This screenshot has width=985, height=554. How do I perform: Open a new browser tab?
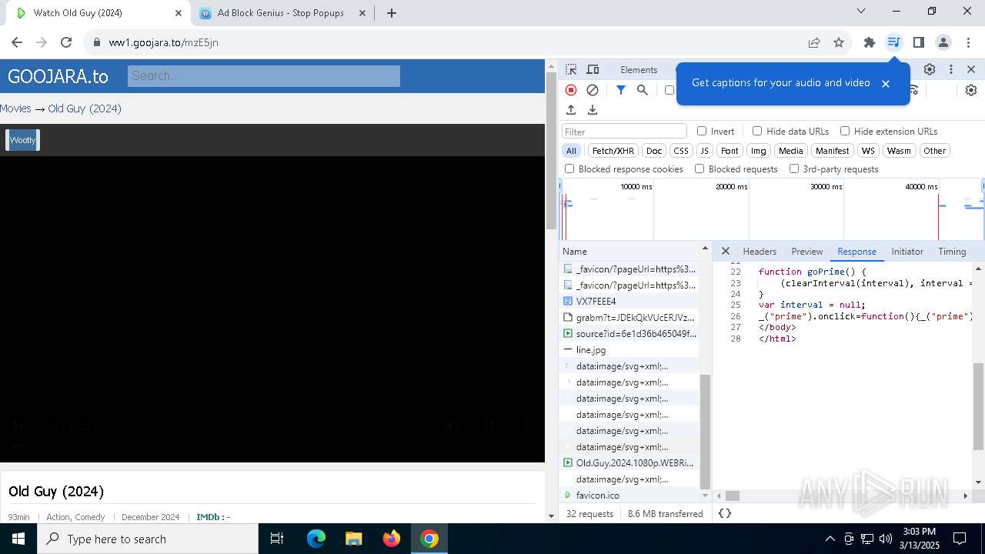click(x=392, y=13)
